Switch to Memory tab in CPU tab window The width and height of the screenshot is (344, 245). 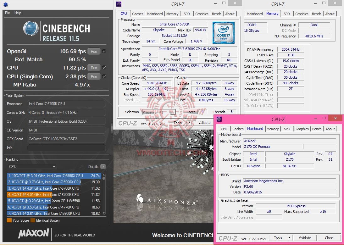pos(172,14)
